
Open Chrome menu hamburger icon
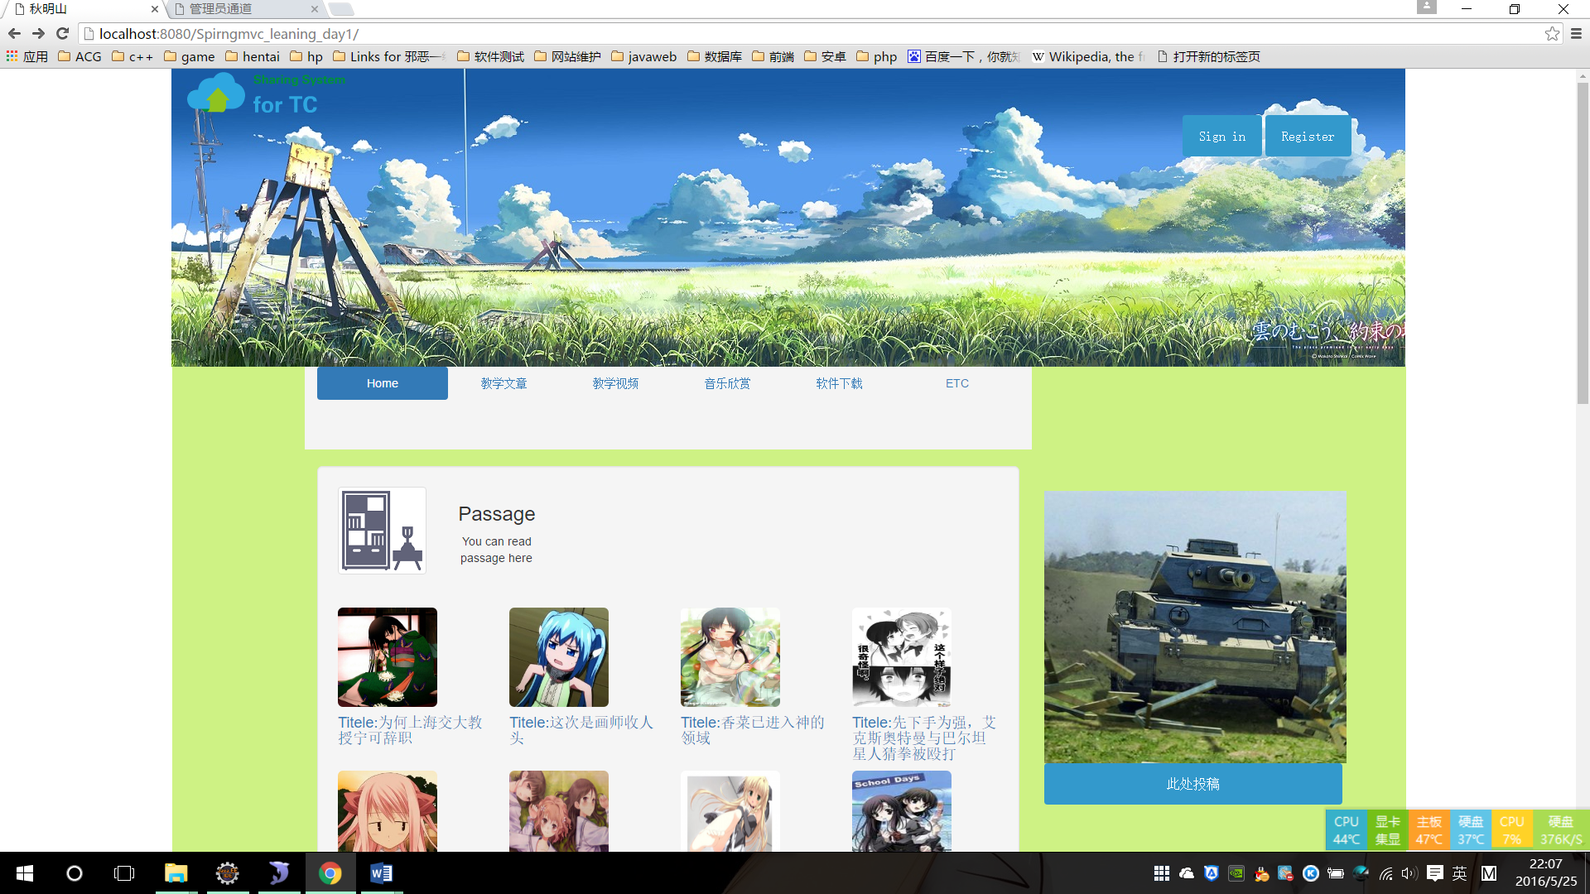click(x=1576, y=34)
